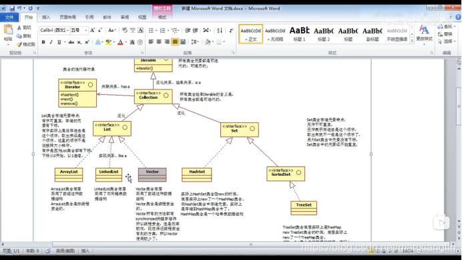
Task: Click the Asian Layout (Chinese formatting) icon
Action: (x=206, y=30)
